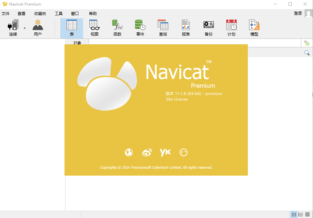Open the Connection (连接) toolbar icon

13,28
